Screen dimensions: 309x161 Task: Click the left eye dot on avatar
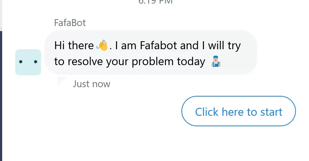coord(21,62)
